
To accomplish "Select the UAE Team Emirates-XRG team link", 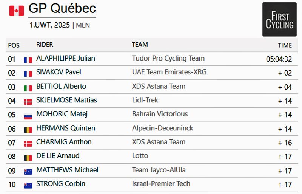I will 169,72.
